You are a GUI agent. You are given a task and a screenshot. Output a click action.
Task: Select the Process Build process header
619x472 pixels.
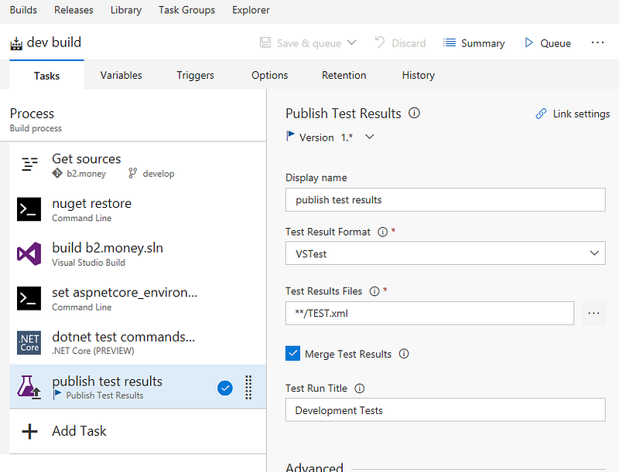click(133, 120)
